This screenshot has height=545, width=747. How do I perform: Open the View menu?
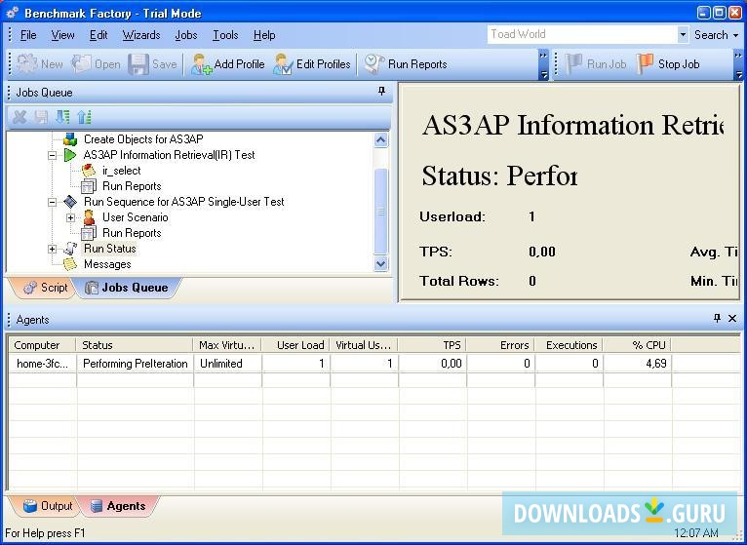(x=62, y=35)
